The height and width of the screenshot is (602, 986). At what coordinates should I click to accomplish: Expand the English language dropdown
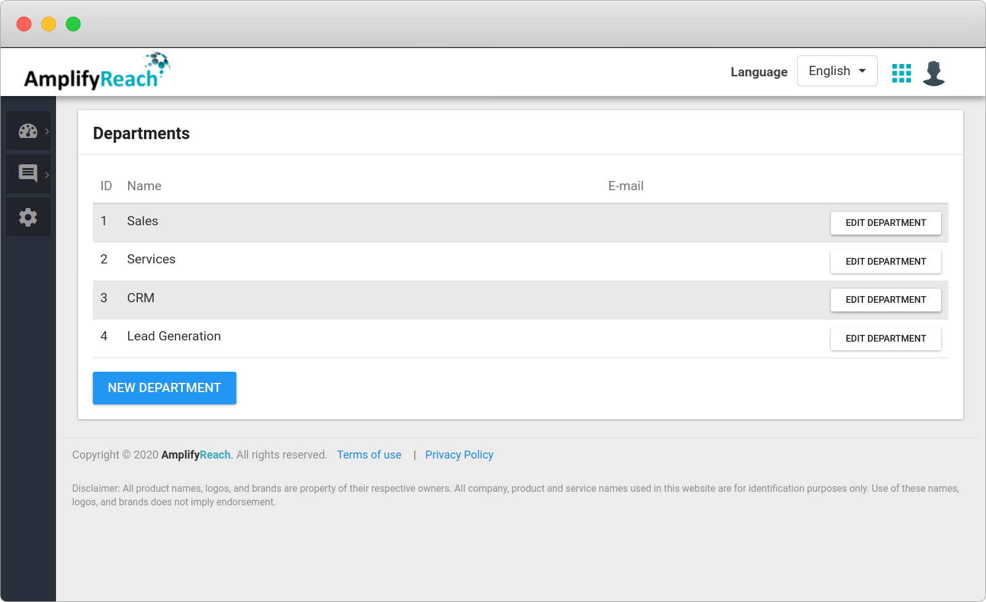point(836,71)
